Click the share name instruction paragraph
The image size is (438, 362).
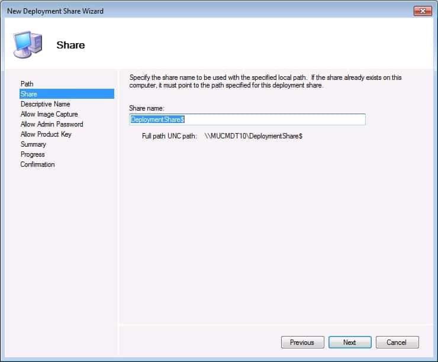tap(265, 81)
